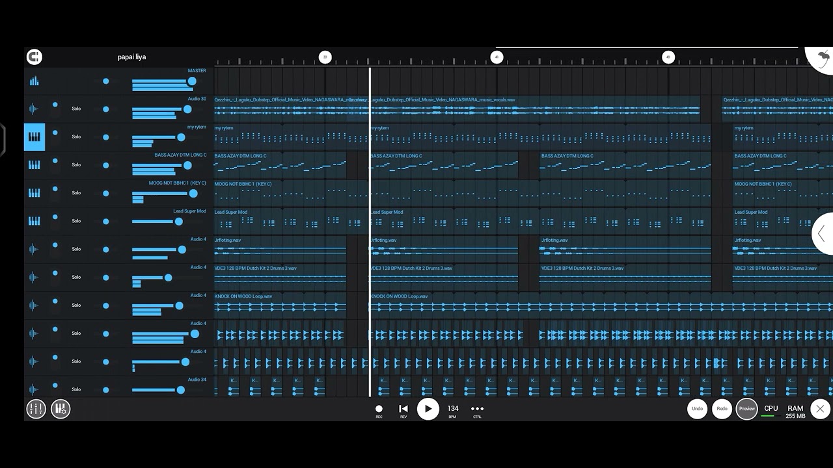This screenshot has height=468, width=833.
Task: Start recording with the REC button
Action: click(379, 411)
